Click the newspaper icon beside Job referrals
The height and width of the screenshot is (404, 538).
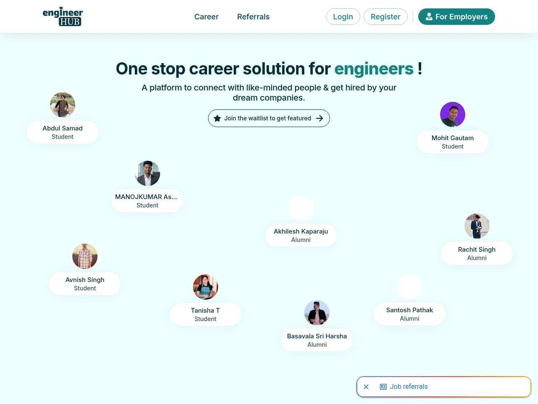click(383, 387)
